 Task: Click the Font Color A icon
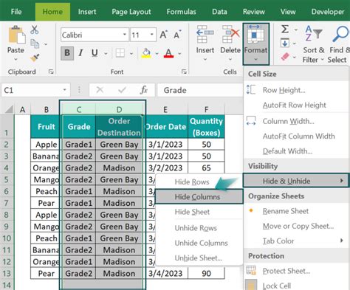coord(168,53)
